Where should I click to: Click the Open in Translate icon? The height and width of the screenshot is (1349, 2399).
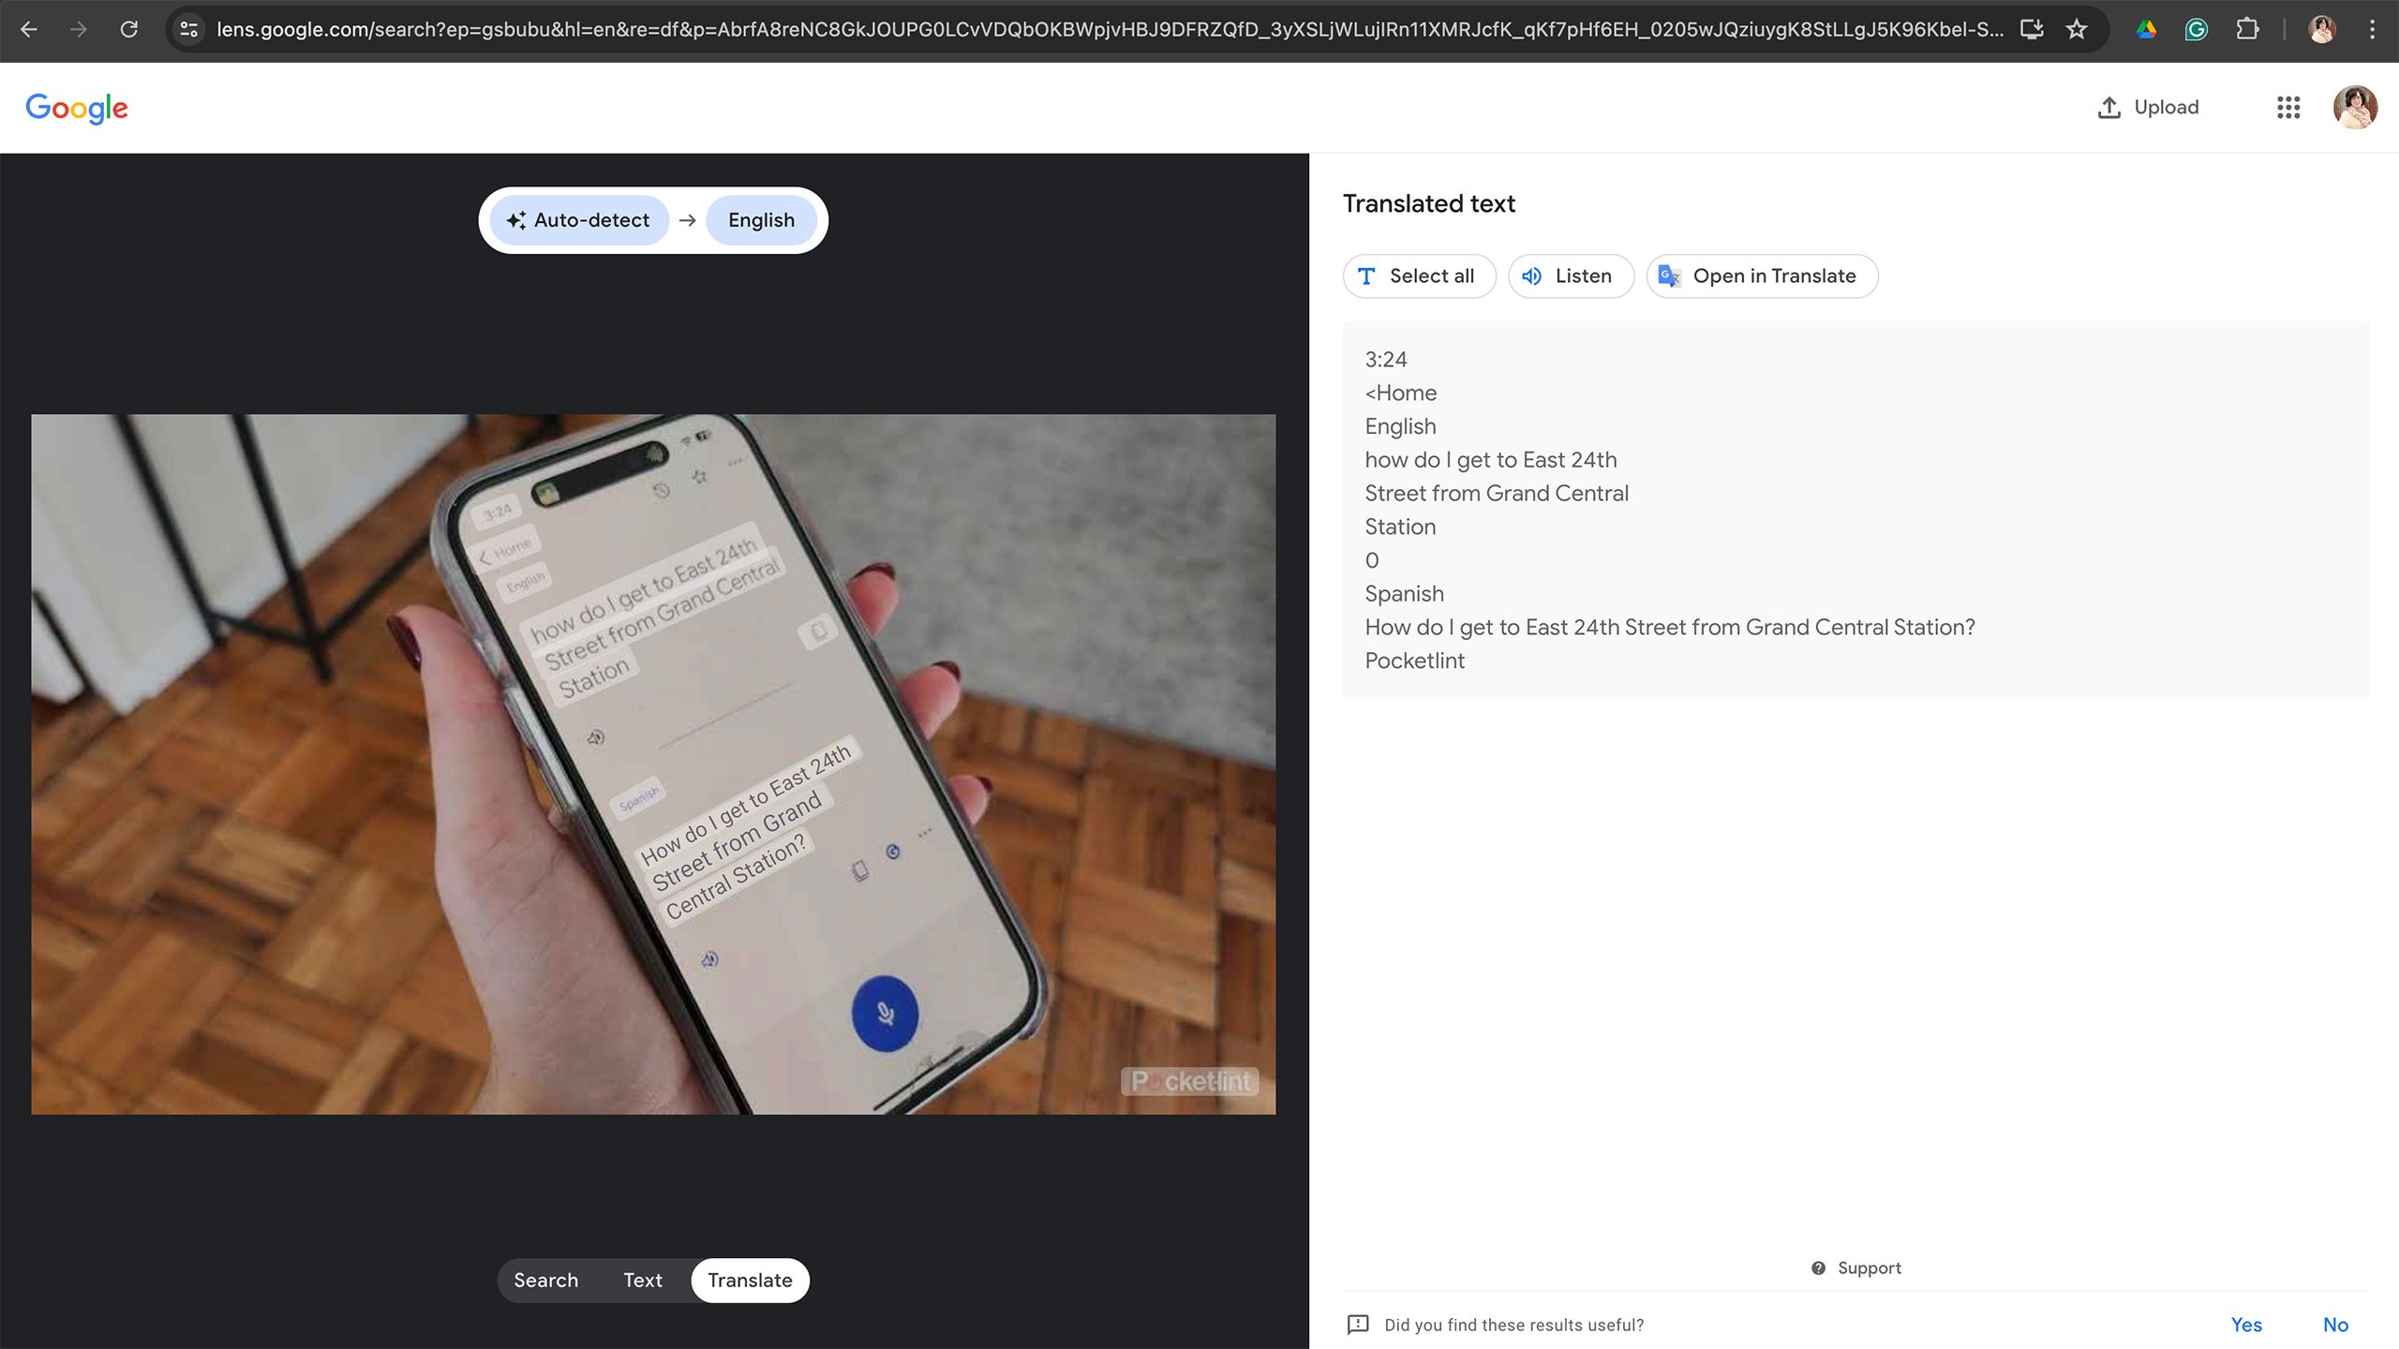point(1669,275)
